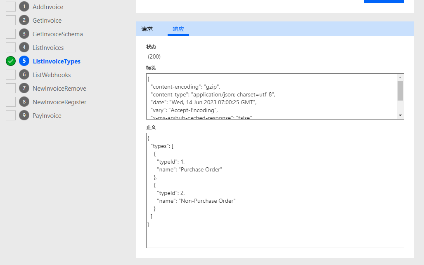Tick the checkbox beside NewInvoiceRegister
The width and height of the screenshot is (424, 265).
point(11,102)
